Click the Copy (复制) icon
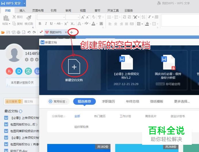 [14, 24]
